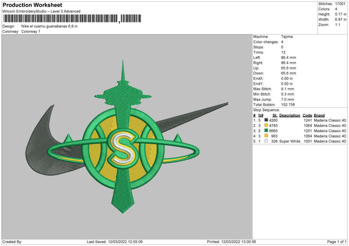Image resolution: width=349 pixels, height=246 pixels.
Task: Click the '65.6 mm' value in the Up row
Action: 289,68
